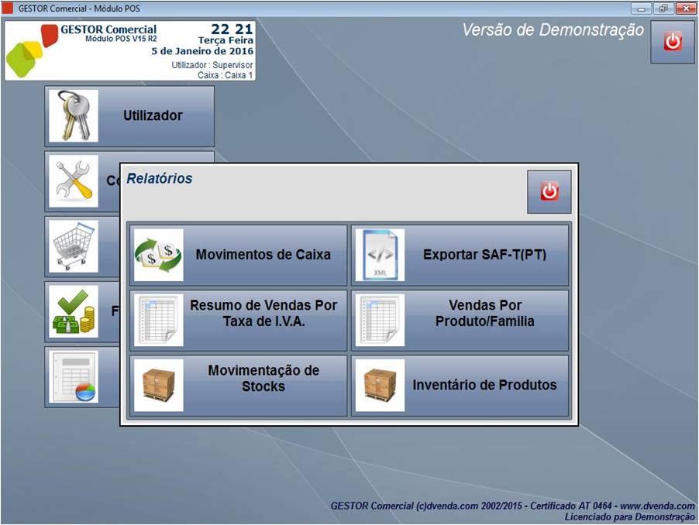Screen dimensions: 699x525
Task: Click the sheet icon for Vendas Por Produto/Familia
Action: pos(380,320)
